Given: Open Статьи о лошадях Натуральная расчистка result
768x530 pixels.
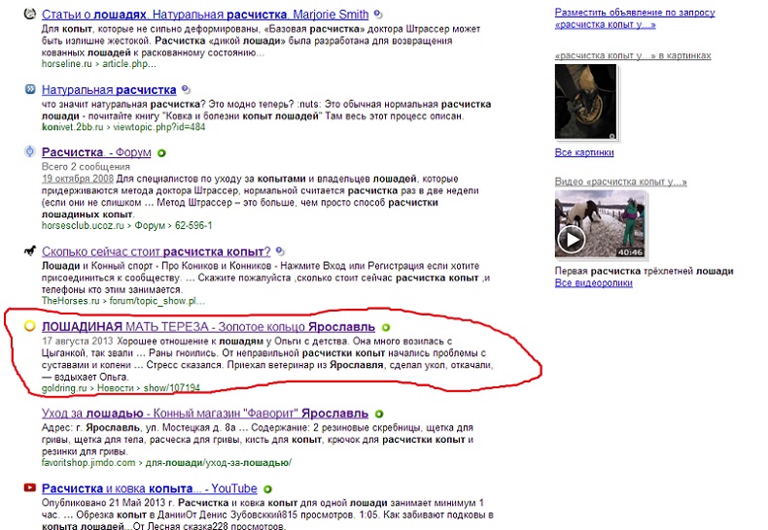Looking at the screenshot, I should click(x=205, y=15).
